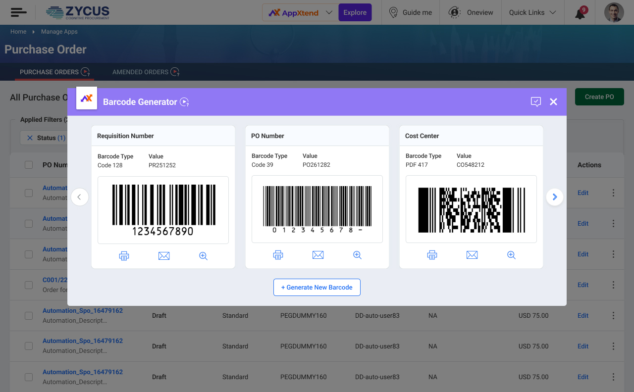Viewport: 634px width, 392px height.
Task: Select the last purchase order row checkbox
Action: (x=29, y=377)
